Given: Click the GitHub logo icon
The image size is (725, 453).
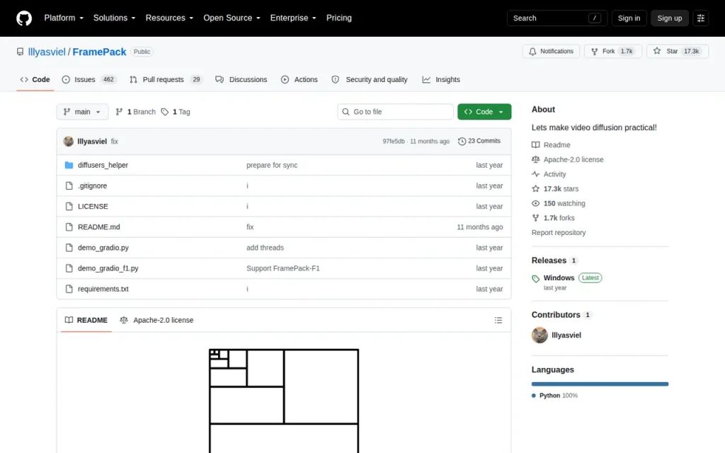Looking at the screenshot, I should pos(24,18).
